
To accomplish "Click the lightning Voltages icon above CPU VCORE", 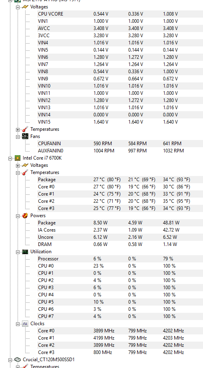I will (x=25, y=7).
